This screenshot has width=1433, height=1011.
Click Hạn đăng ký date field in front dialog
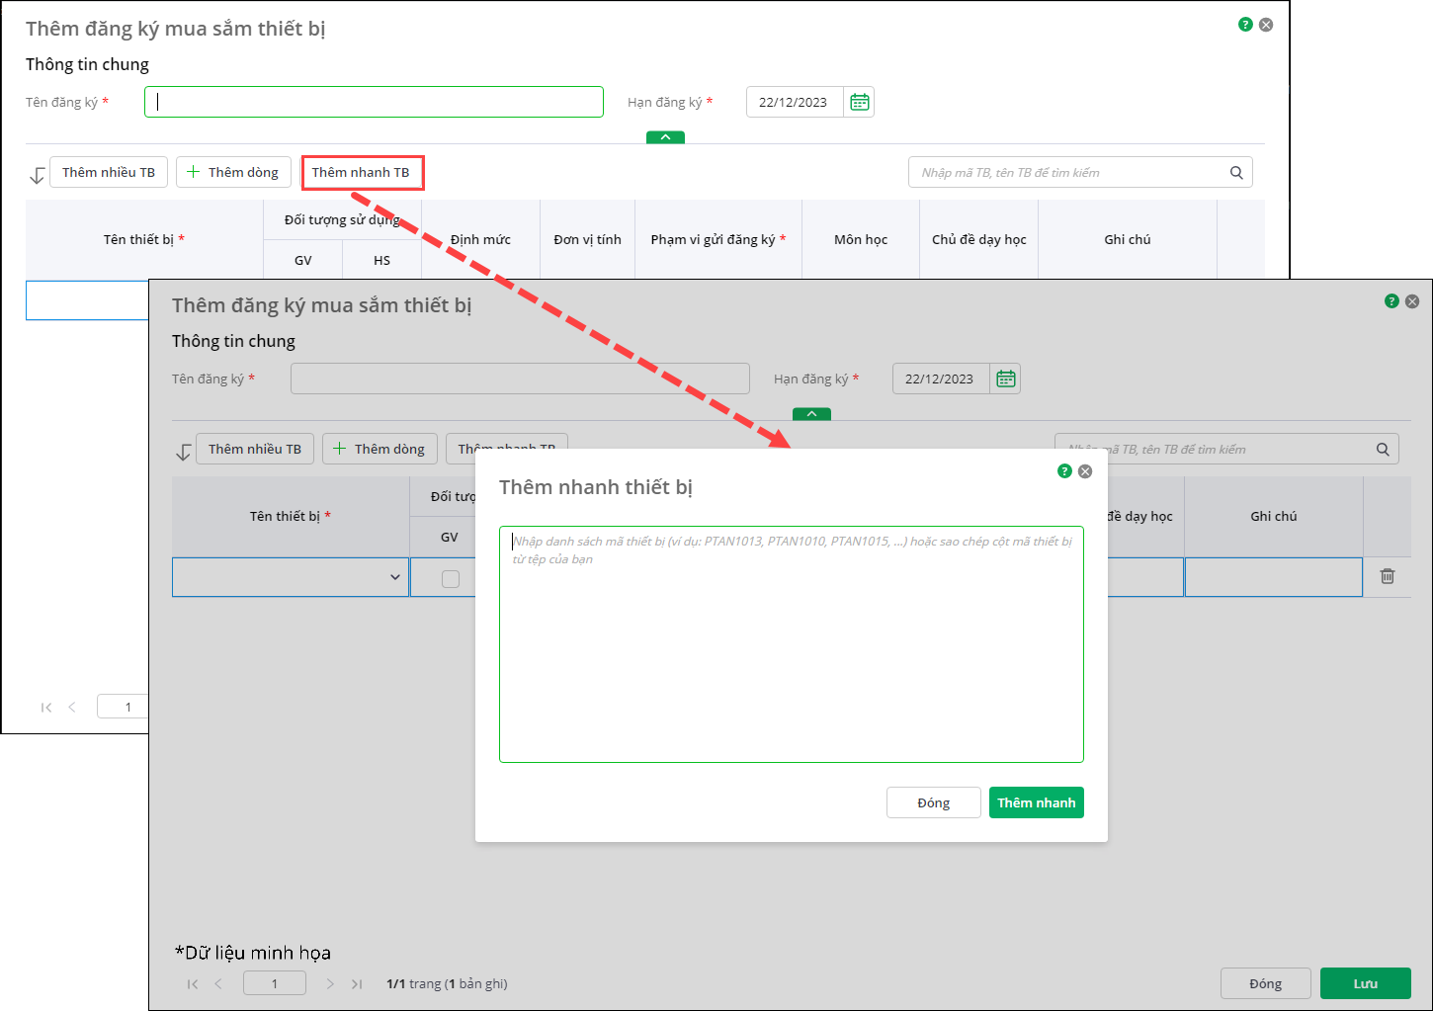(941, 379)
